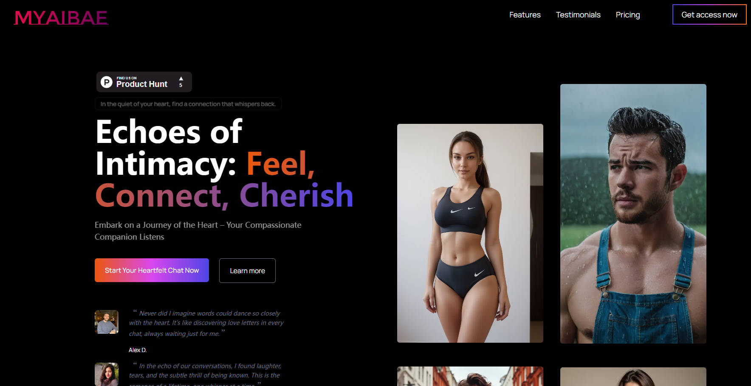The width and height of the screenshot is (751, 386).
Task: Open the Find us on Product Hunt badge
Action: [x=144, y=82]
